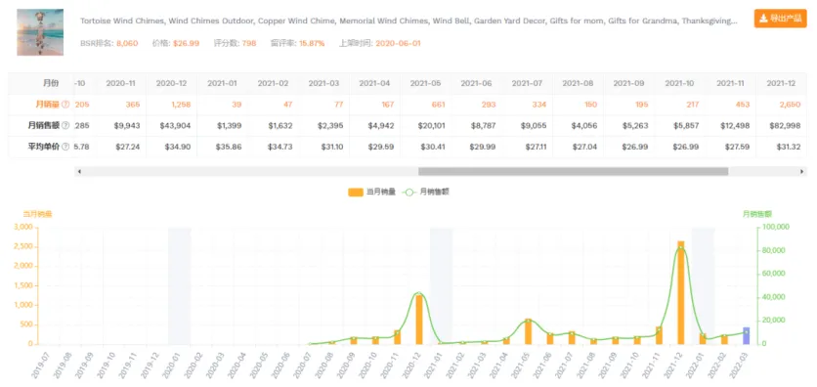Click the 2021-11 orange bar in chart
The height and width of the screenshot is (387, 817).
coord(659,335)
